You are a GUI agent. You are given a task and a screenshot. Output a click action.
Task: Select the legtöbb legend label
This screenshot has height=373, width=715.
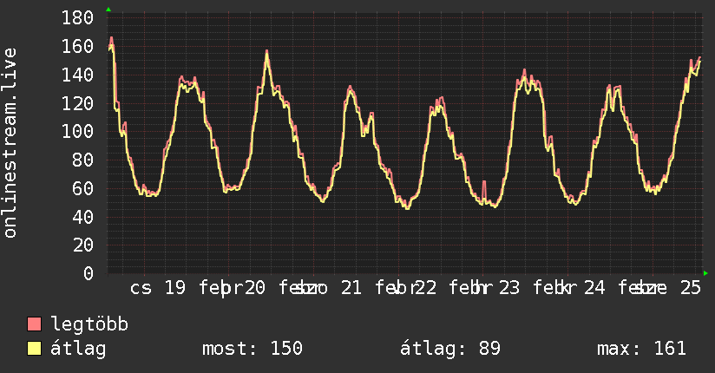click(x=89, y=325)
